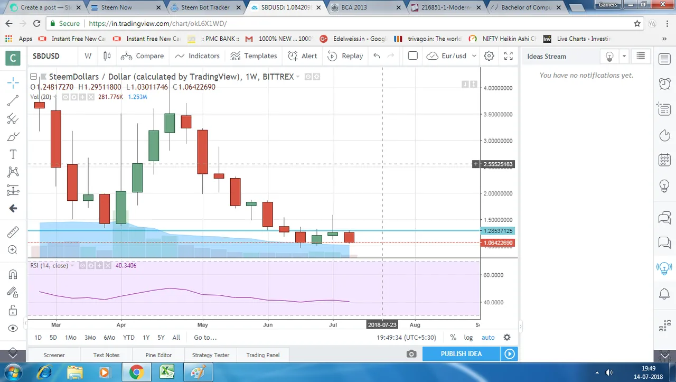The image size is (676, 382).
Task: Open bottom chart settings gear
Action: 507,338
